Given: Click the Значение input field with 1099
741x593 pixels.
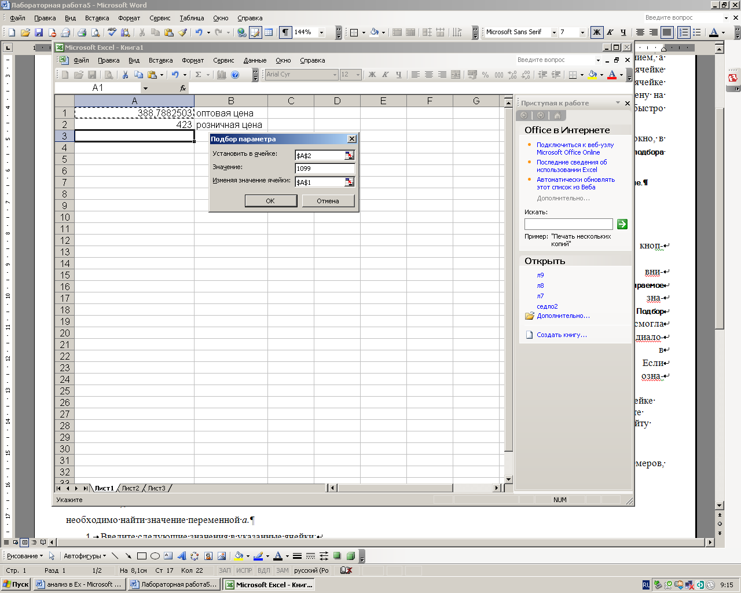Looking at the screenshot, I should coord(325,169).
